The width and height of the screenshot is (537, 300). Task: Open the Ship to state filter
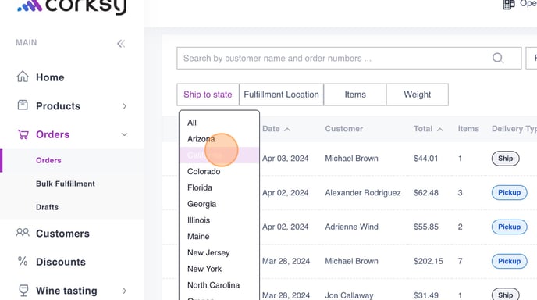pos(208,95)
